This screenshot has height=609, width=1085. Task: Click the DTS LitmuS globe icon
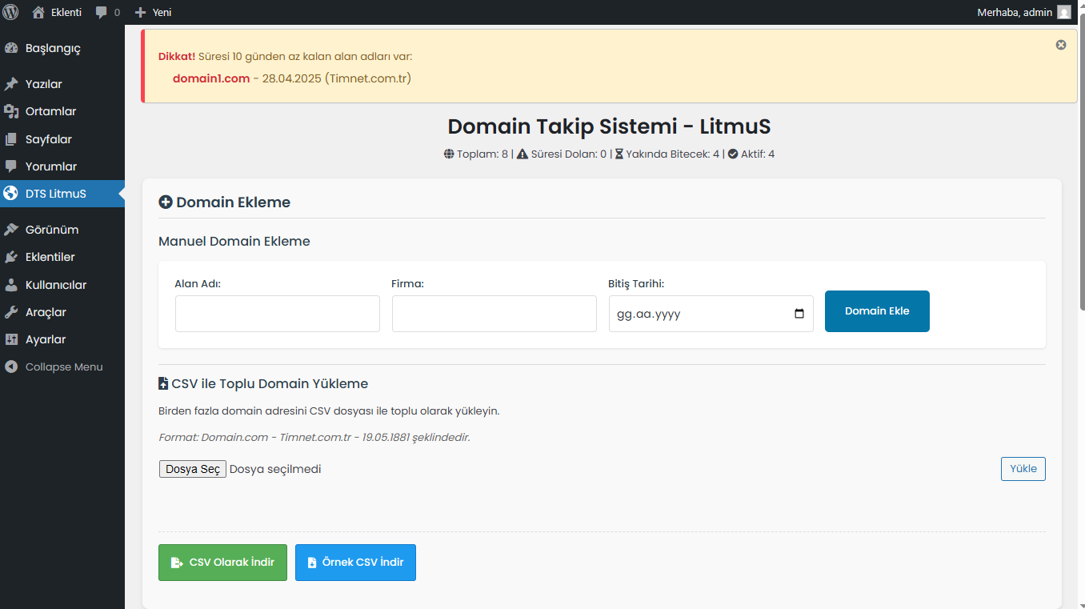tap(11, 194)
